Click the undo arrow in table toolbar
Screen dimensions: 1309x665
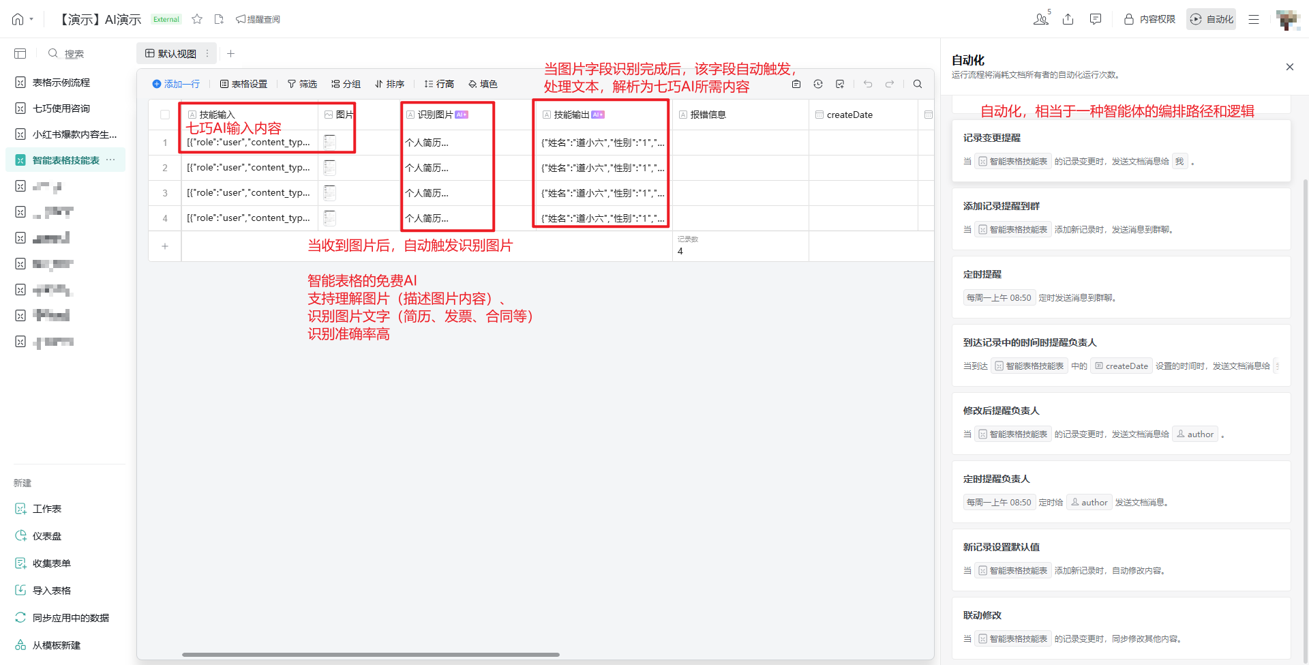[x=868, y=84]
